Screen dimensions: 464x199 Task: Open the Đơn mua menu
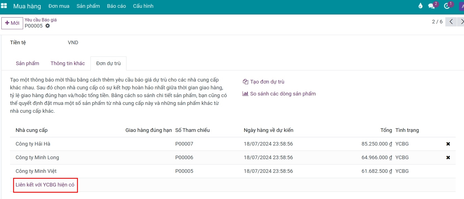tap(59, 6)
